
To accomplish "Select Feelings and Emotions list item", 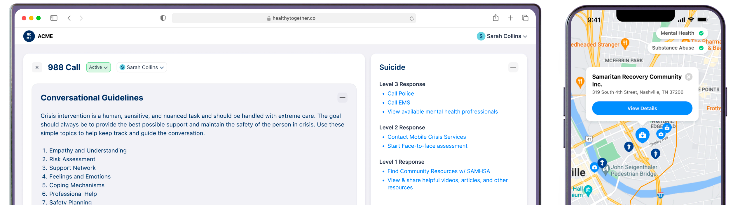I will [x=80, y=177].
